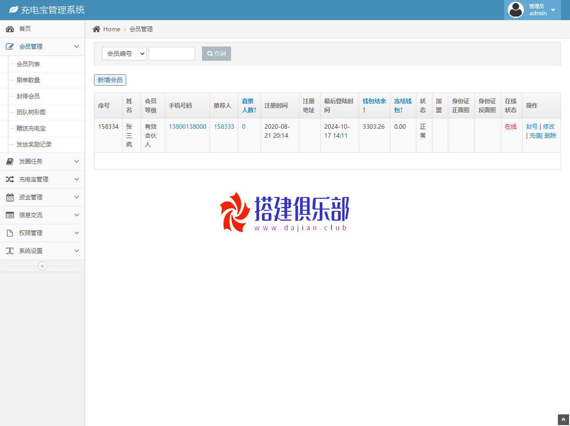Click the 在线 status text
The width and height of the screenshot is (570, 426).
tap(510, 127)
